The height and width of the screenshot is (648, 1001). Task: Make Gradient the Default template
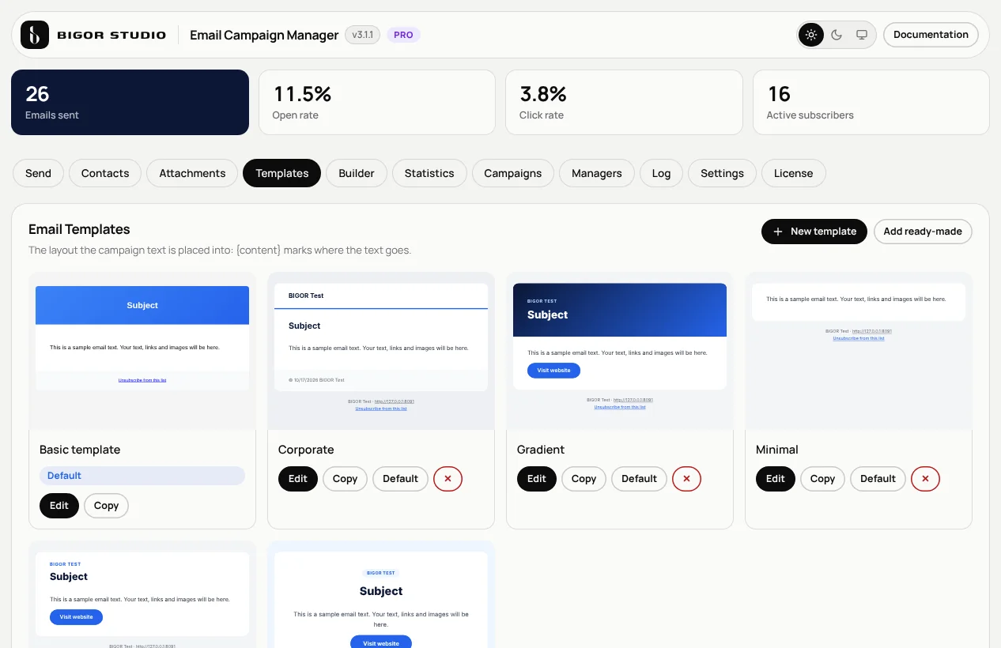coord(640,479)
